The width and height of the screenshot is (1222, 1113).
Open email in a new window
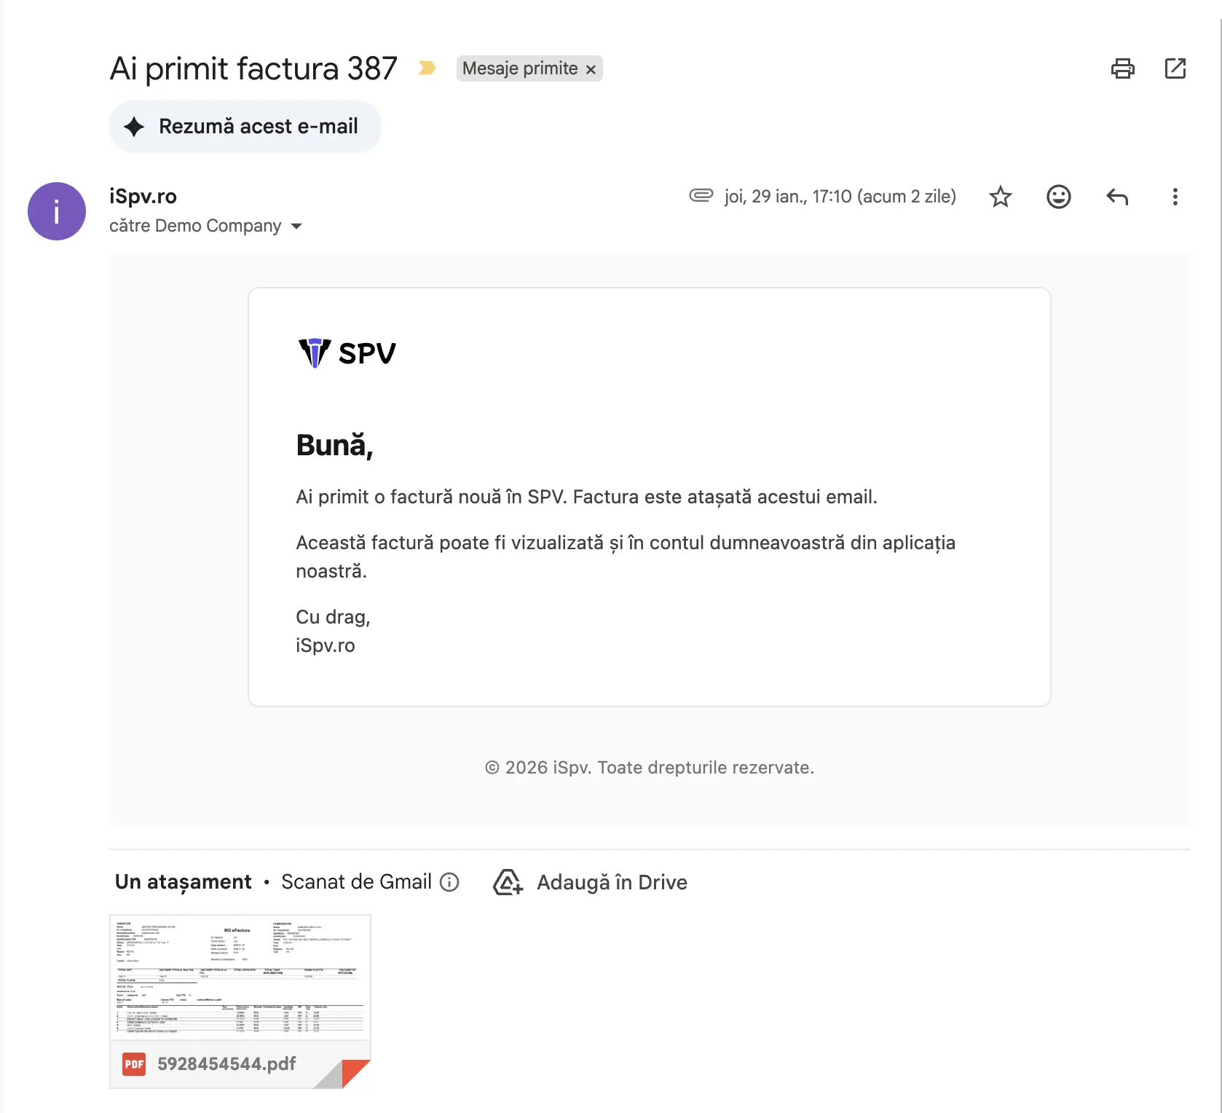pos(1175,68)
